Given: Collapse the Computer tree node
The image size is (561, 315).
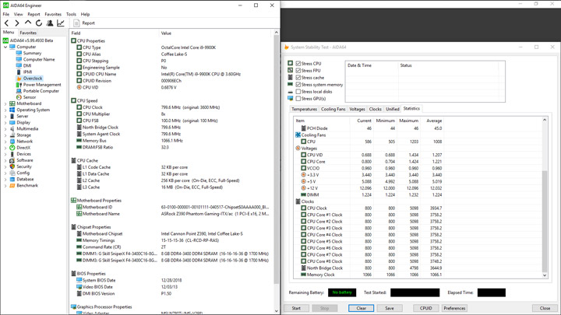Looking at the screenshot, I should coord(5,47).
